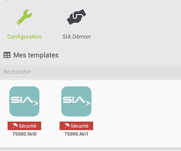Click empty white space right of 75000.Nri1
Image resolution: width=181 pixels, height=151 pixels.
pos(136,112)
